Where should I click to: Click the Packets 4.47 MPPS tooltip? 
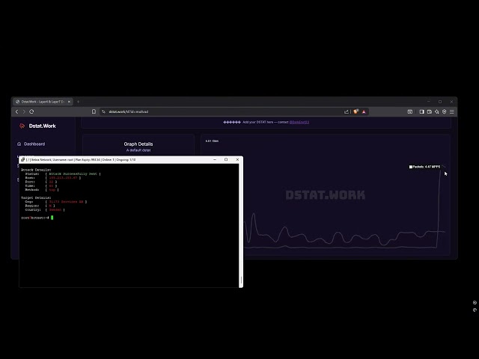click(424, 167)
